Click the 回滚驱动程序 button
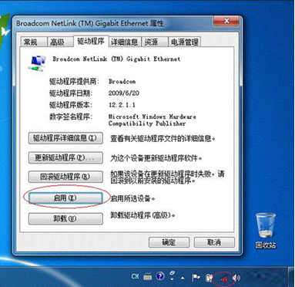Viewport: 295px width, 287px height. pos(65,177)
